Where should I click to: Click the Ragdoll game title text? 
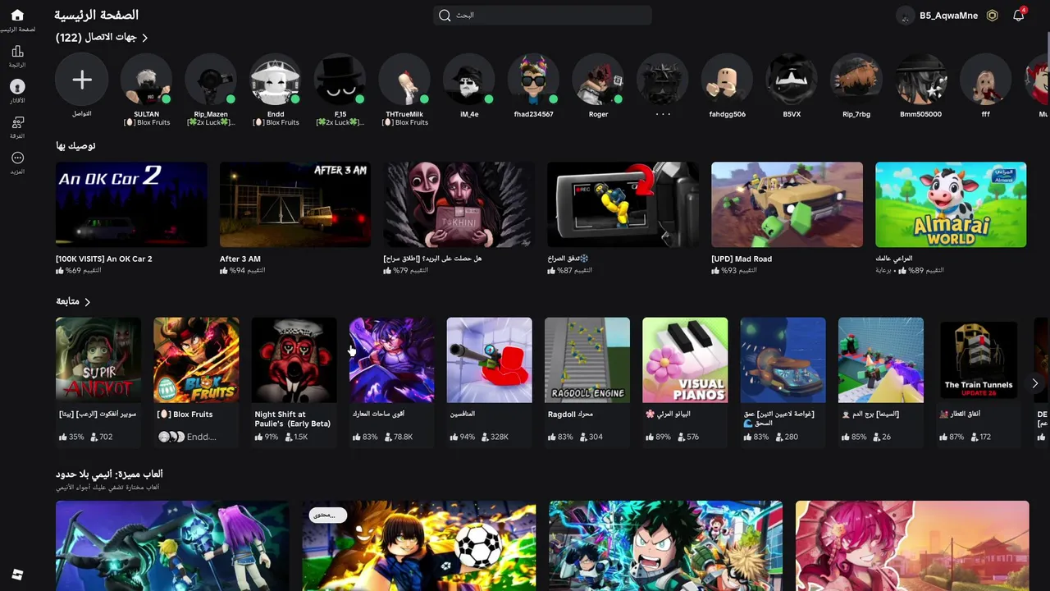pos(570,415)
